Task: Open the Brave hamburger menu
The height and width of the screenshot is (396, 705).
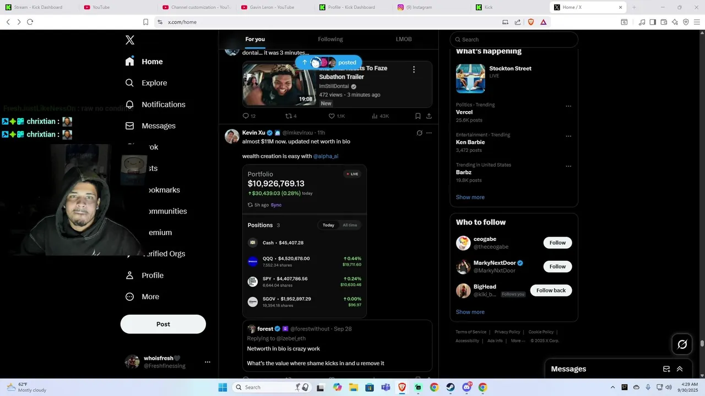Action: tap(697, 22)
